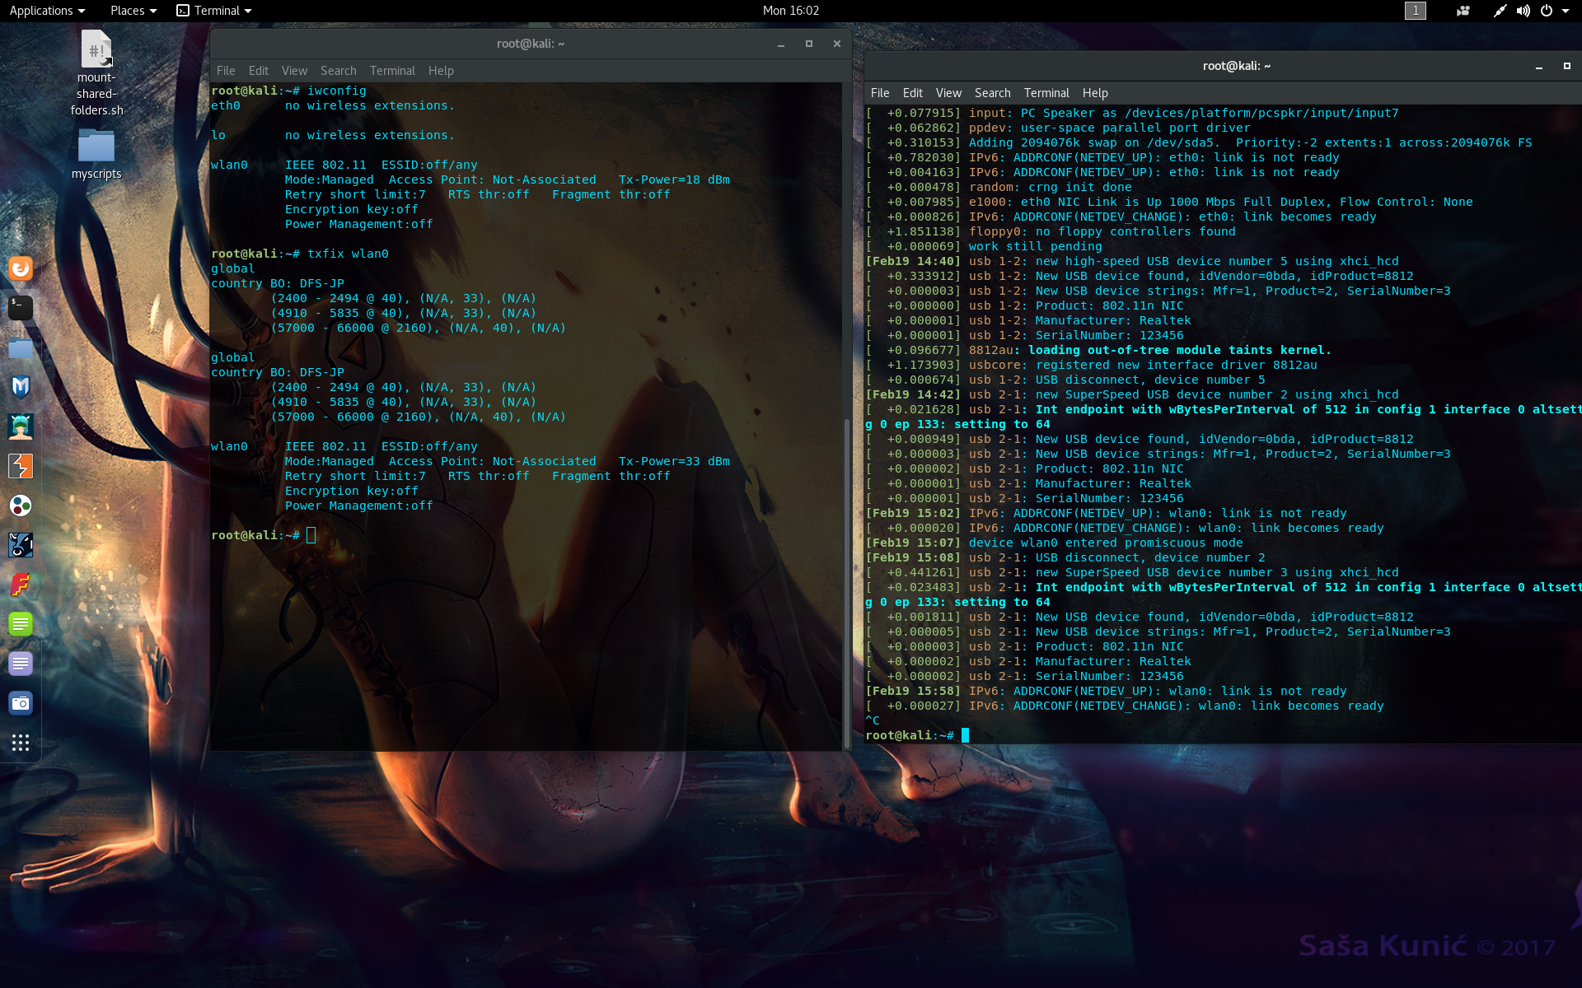1582x988 pixels.
Task: Open the volume speaker tray icon
Action: (1523, 11)
